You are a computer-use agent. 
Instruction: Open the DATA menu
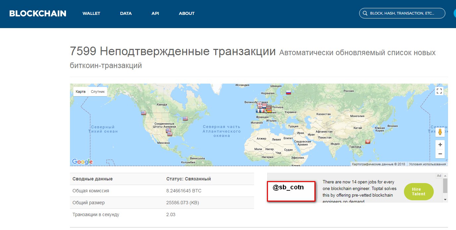point(126,14)
